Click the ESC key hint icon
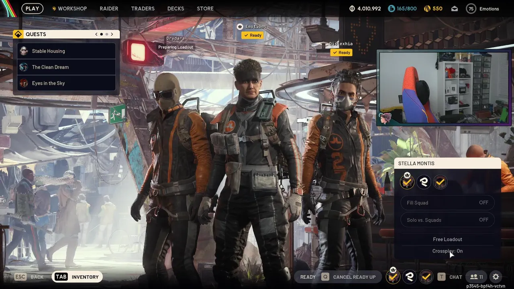Image resolution: width=514 pixels, height=289 pixels. pyautogui.click(x=20, y=277)
